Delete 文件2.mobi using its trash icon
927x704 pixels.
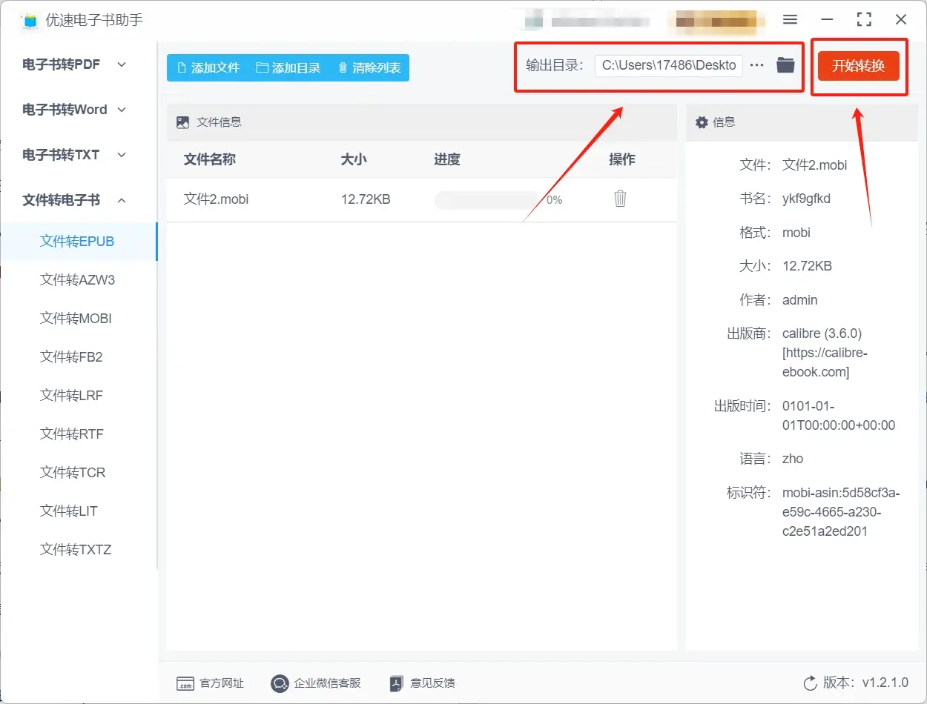pos(620,199)
